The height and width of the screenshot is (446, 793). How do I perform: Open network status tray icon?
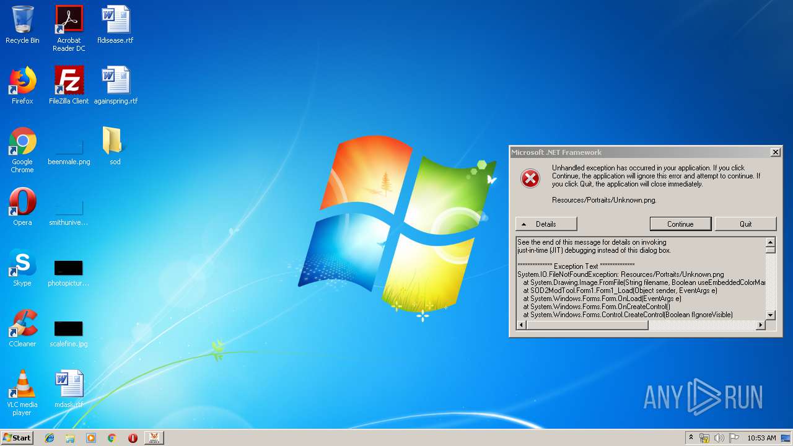(704, 438)
